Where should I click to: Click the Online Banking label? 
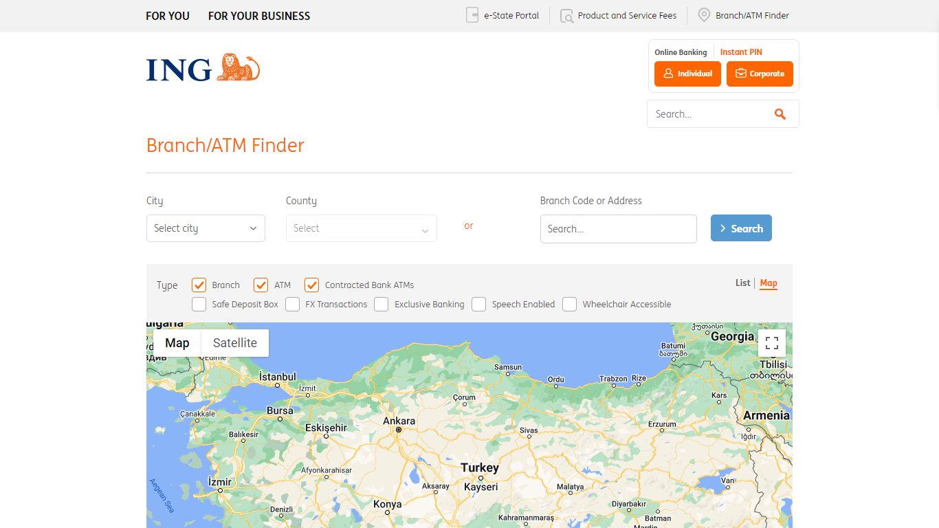[681, 52]
